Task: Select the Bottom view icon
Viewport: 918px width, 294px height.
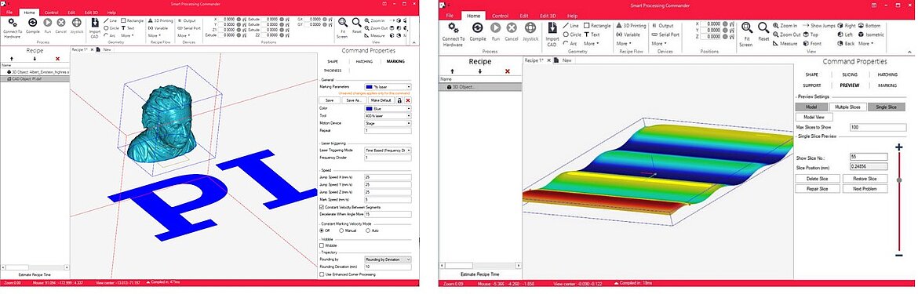Action: coord(862,26)
